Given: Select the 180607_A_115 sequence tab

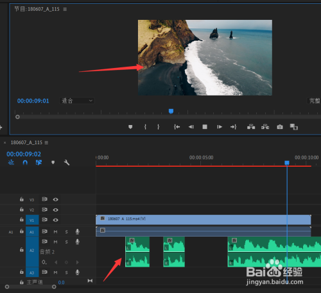Looking at the screenshot, I should [26, 142].
